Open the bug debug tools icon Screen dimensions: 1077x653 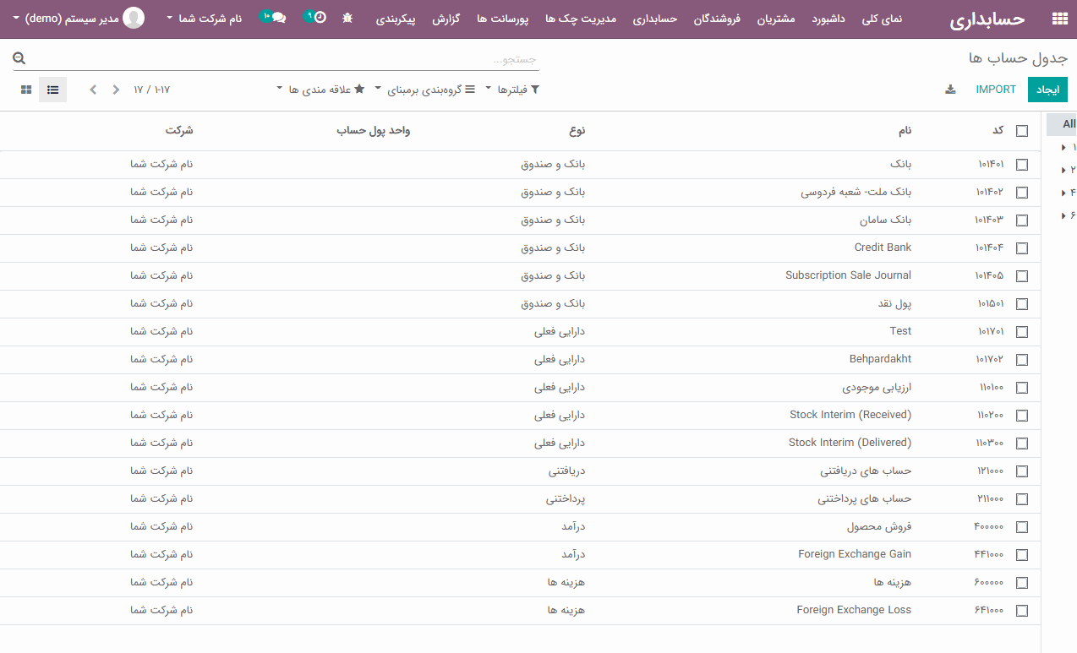(347, 18)
